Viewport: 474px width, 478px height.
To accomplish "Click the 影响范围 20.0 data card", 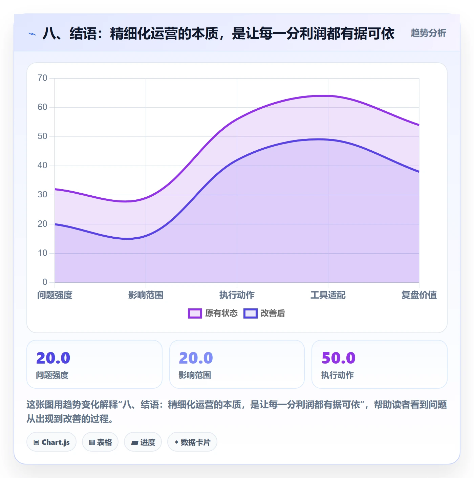I will click(237, 364).
